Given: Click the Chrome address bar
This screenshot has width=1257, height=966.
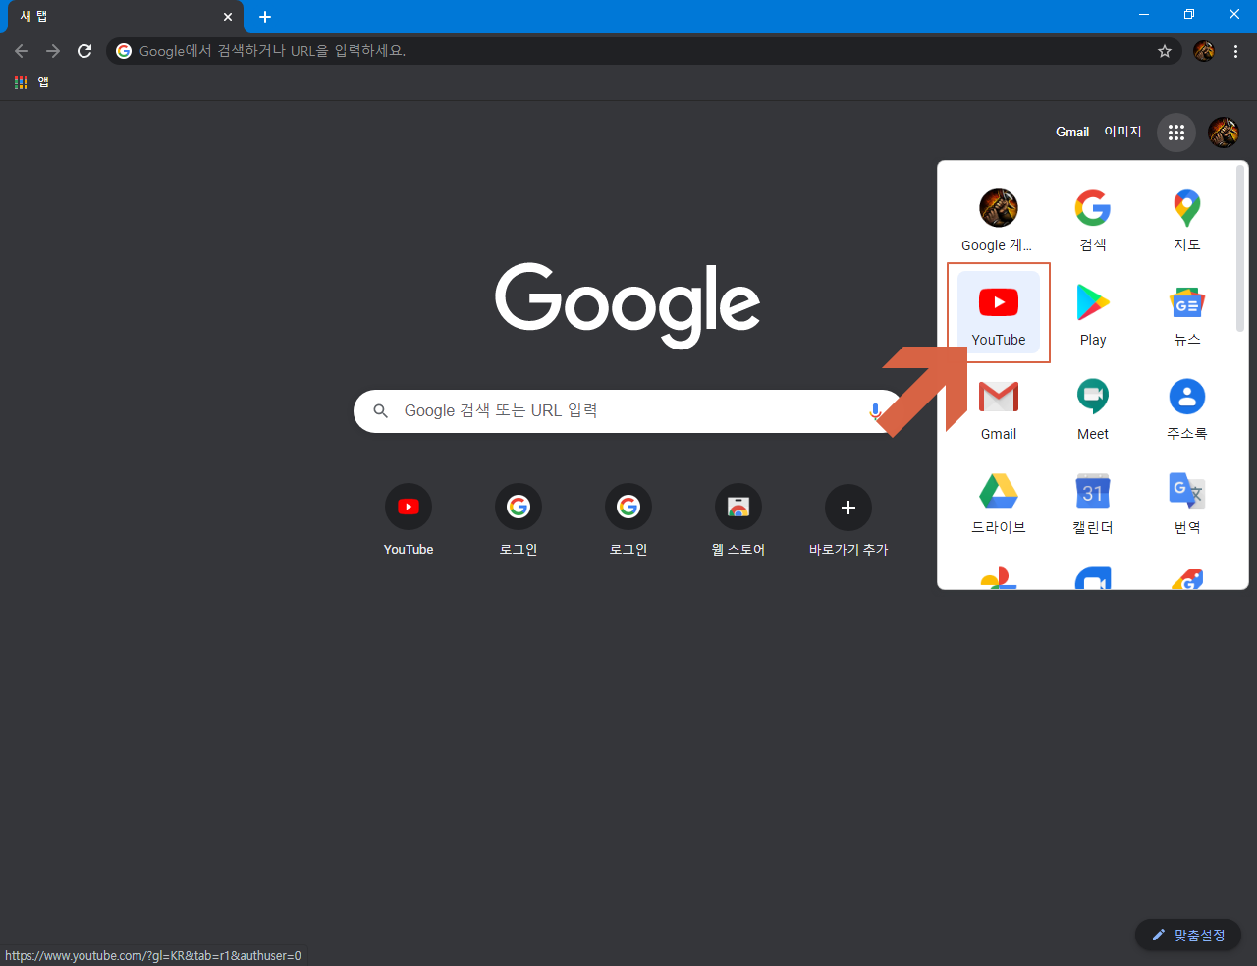Looking at the screenshot, I should (x=643, y=51).
